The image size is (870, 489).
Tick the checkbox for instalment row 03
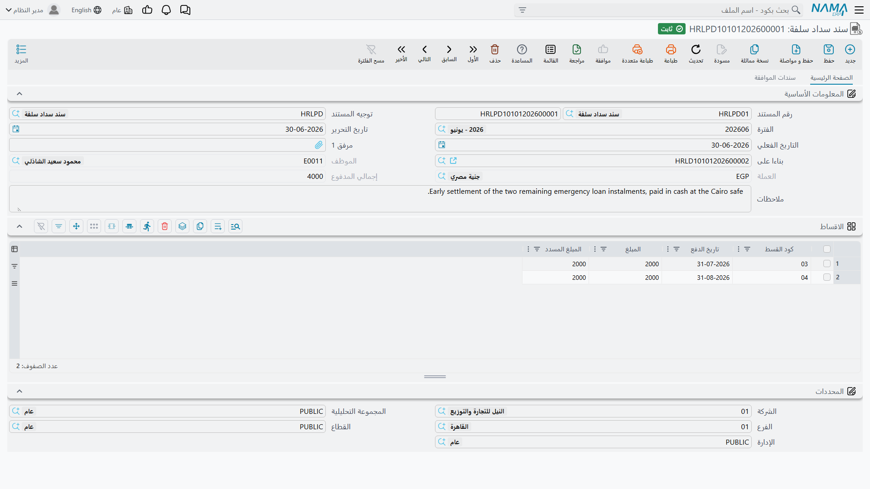827,264
